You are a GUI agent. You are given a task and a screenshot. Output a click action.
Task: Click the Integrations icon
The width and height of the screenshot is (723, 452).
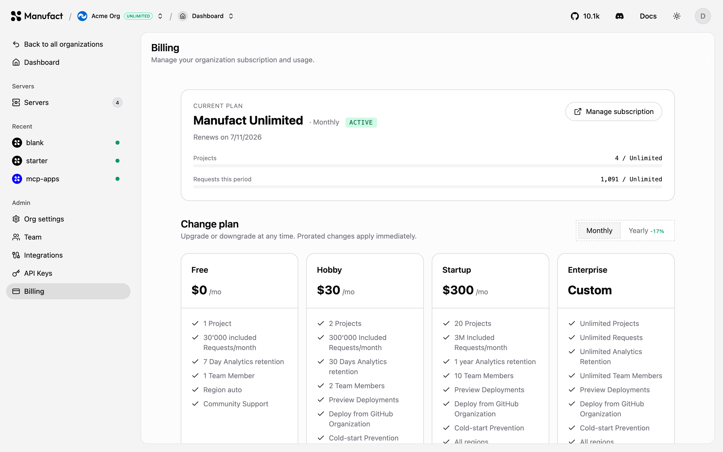pyautogui.click(x=16, y=255)
